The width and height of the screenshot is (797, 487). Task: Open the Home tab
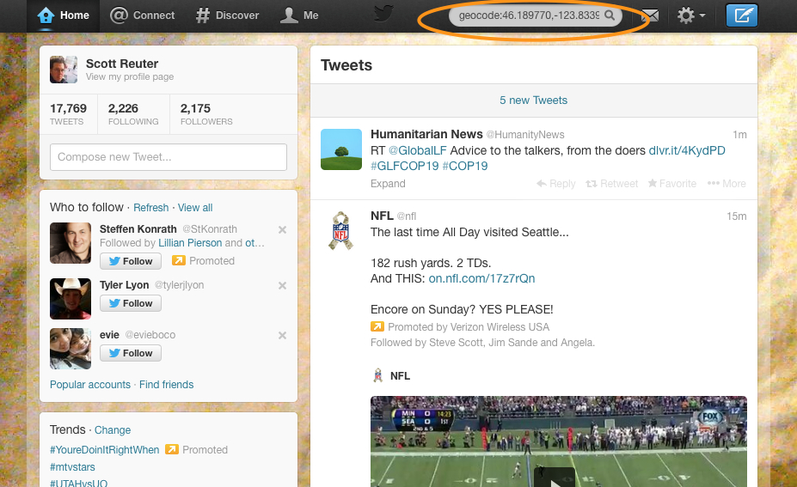pyautogui.click(x=64, y=15)
